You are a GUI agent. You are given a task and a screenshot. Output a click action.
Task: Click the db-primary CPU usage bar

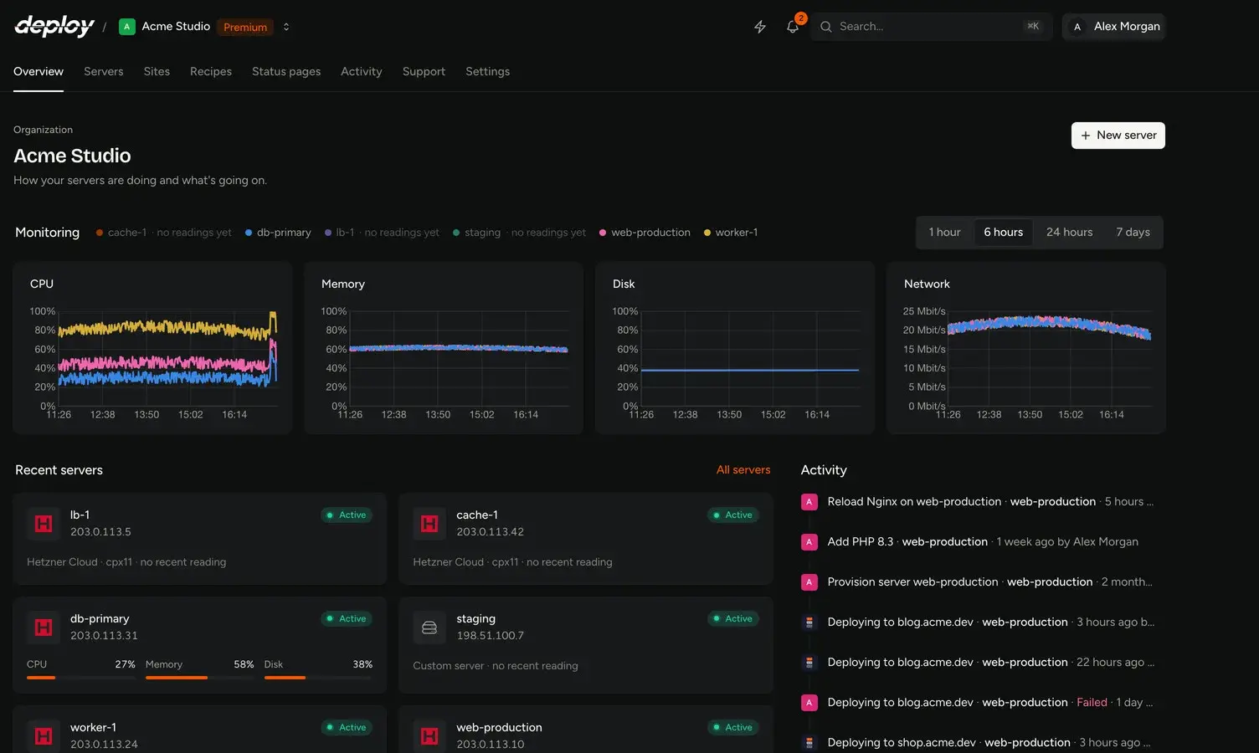point(81,678)
